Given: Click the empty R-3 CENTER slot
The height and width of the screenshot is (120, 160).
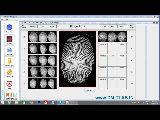Looking at the screenshot, I should 103,60.
